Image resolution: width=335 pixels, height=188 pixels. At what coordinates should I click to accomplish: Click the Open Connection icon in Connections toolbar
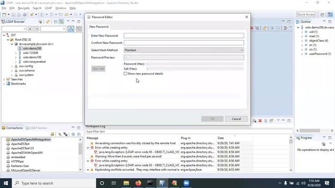click(60, 134)
